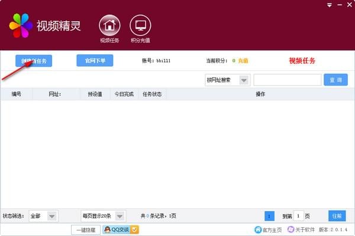355x236 pixels.
Task: Open the 视频任务 home icon
Action: (x=109, y=25)
